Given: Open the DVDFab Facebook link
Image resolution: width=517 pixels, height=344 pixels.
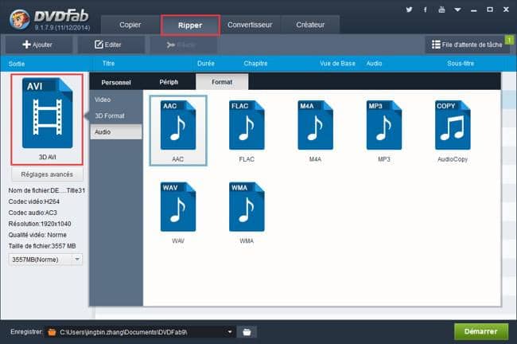Looking at the screenshot, I should pyautogui.click(x=426, y=10).
